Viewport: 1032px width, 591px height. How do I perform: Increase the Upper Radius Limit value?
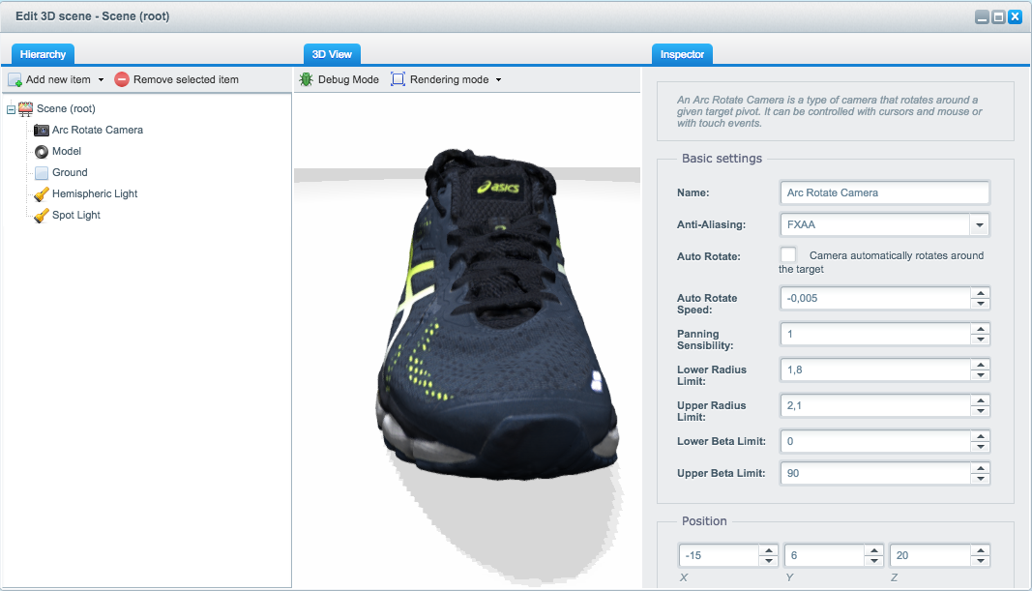tap(981, 400)
